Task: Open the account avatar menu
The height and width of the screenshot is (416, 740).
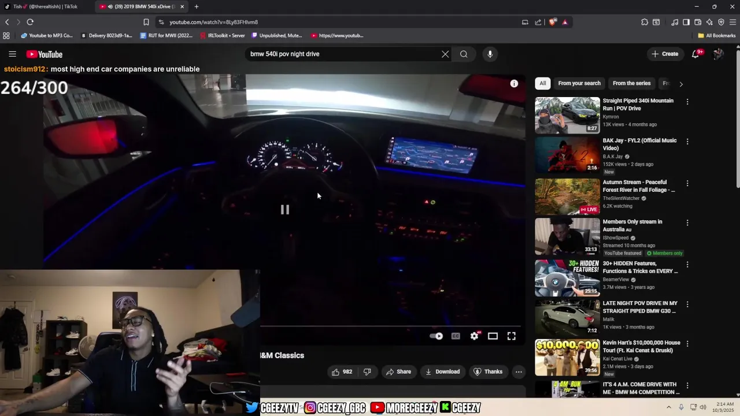Action: click(x=718, y=54)
